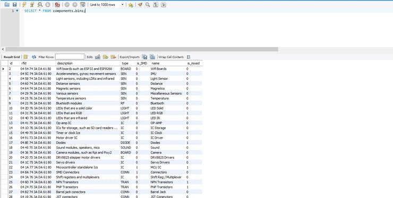Import records from external file

tap(152, 57)
